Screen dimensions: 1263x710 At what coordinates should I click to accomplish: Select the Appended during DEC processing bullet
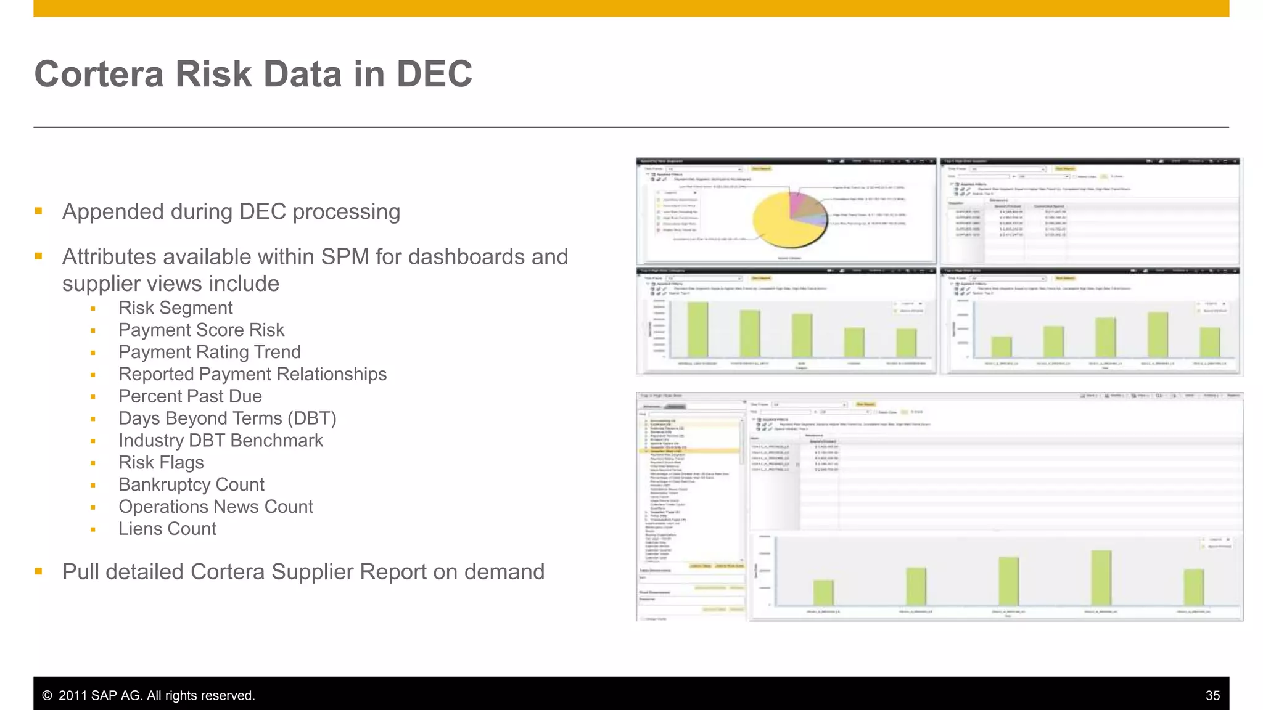(231, 211)
